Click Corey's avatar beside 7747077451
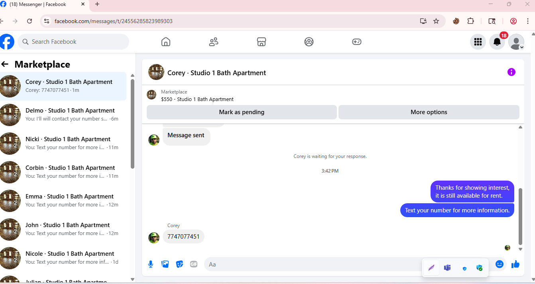This screenshot has width=535, height=284. [154, 238]
